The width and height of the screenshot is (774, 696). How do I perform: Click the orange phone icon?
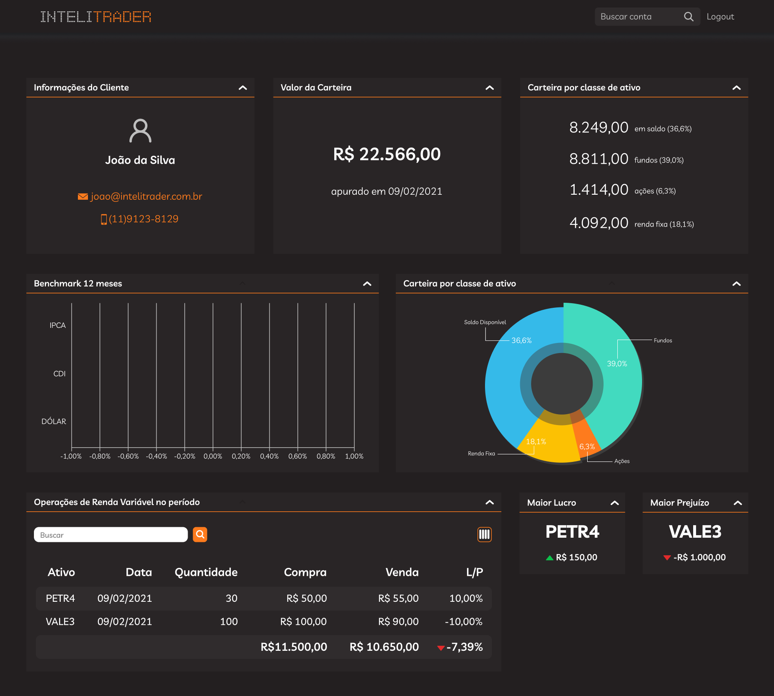point(104,219)
